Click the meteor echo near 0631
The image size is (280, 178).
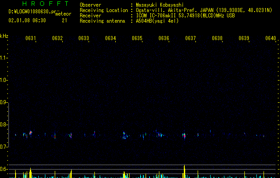pos(31,133)
